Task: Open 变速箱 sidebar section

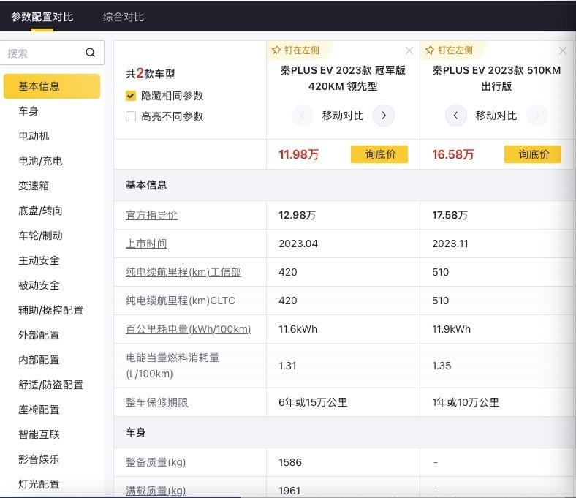Action: pyautogui.click(x=34, y=186)
